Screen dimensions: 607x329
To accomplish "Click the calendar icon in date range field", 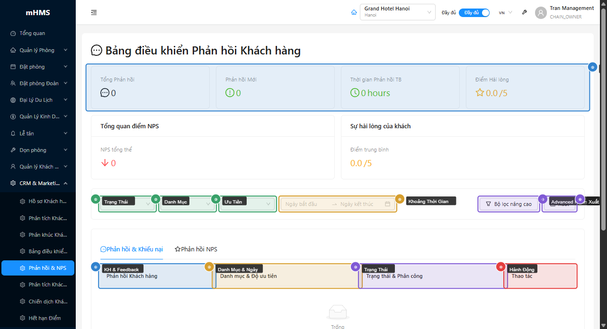I will (387, 204).
